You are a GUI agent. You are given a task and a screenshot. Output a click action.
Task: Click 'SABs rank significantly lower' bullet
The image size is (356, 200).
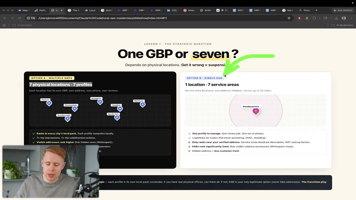tap(243, 146)
